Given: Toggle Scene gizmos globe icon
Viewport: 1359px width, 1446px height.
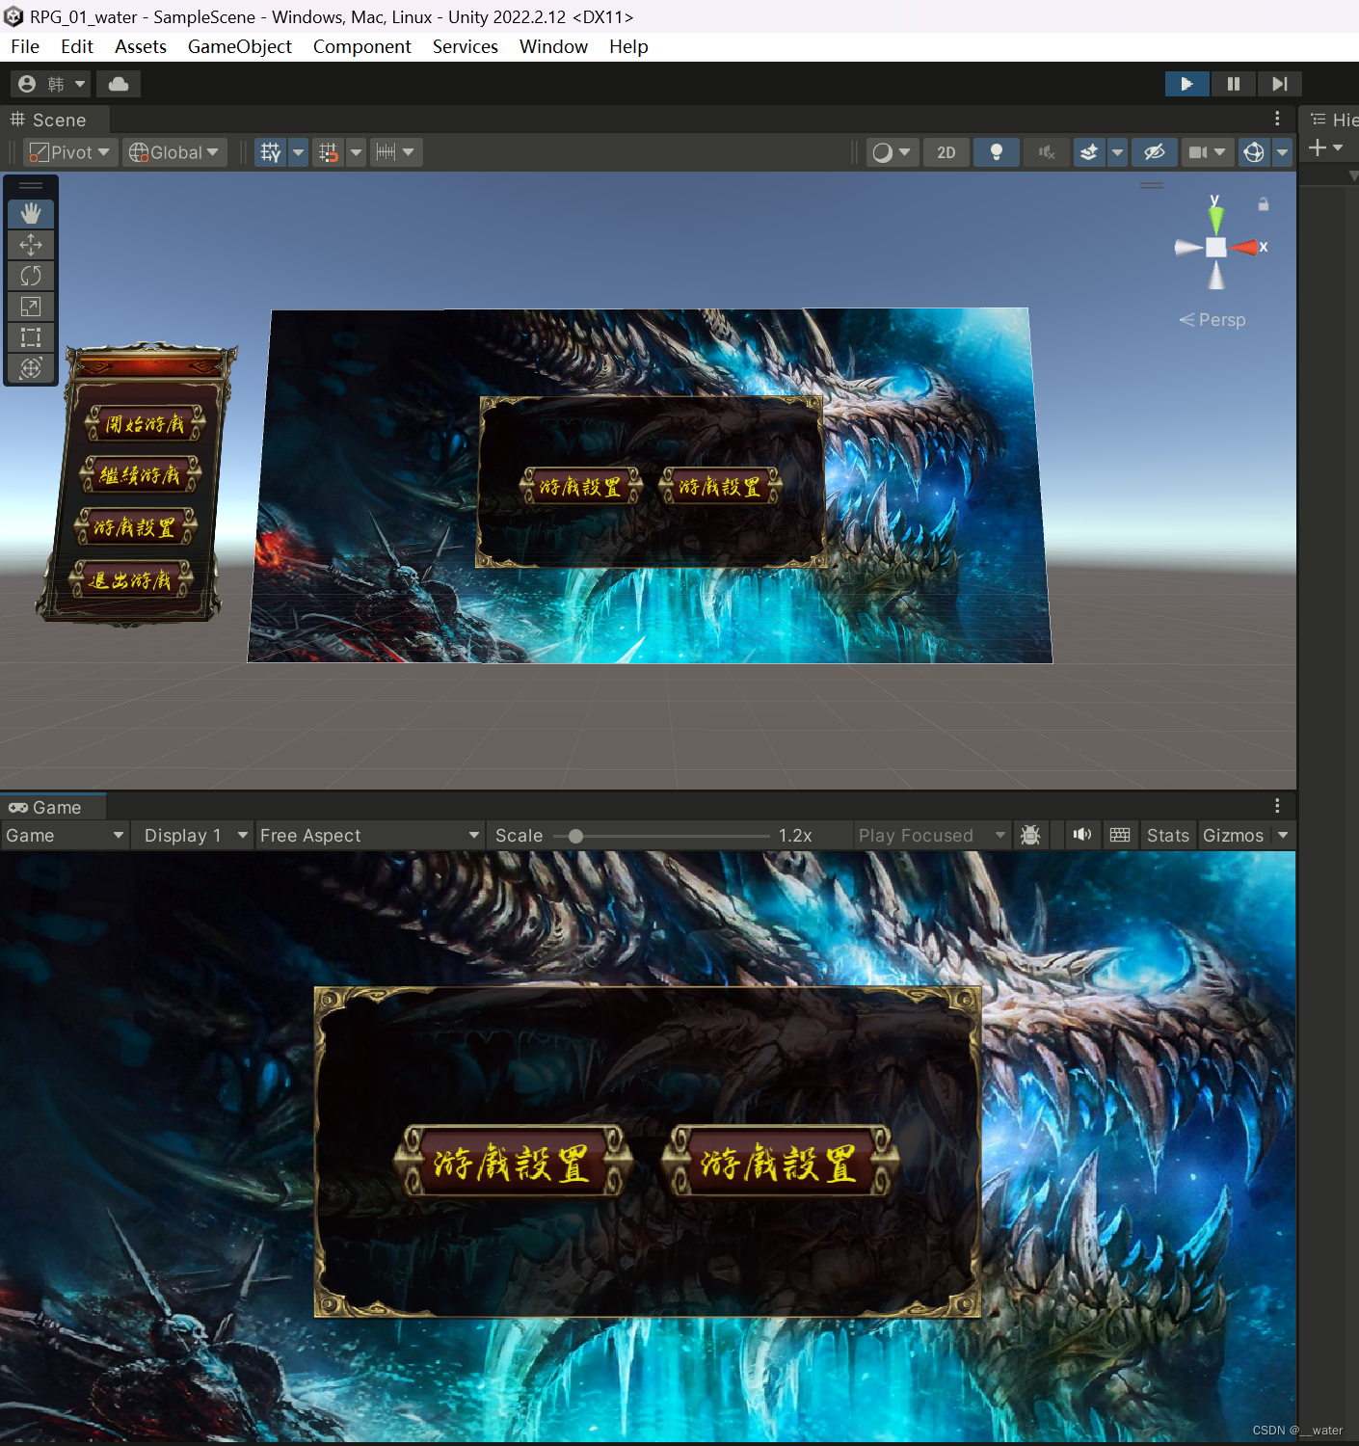Looking at the screenshot, I should click(1254, 152).
